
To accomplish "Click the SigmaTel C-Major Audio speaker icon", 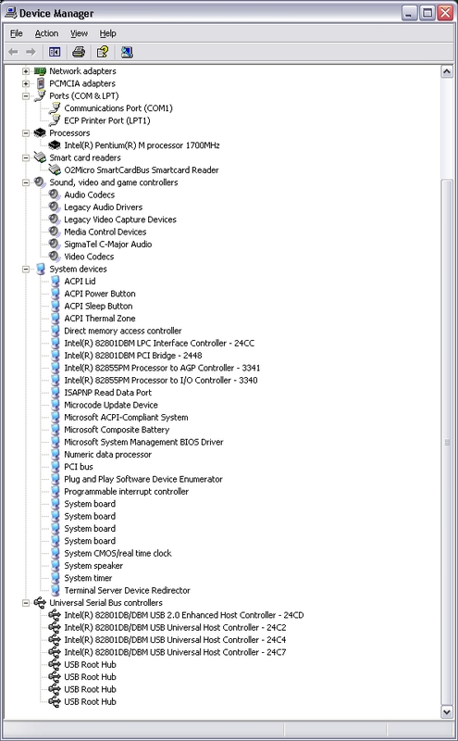I will pos(55,244).
